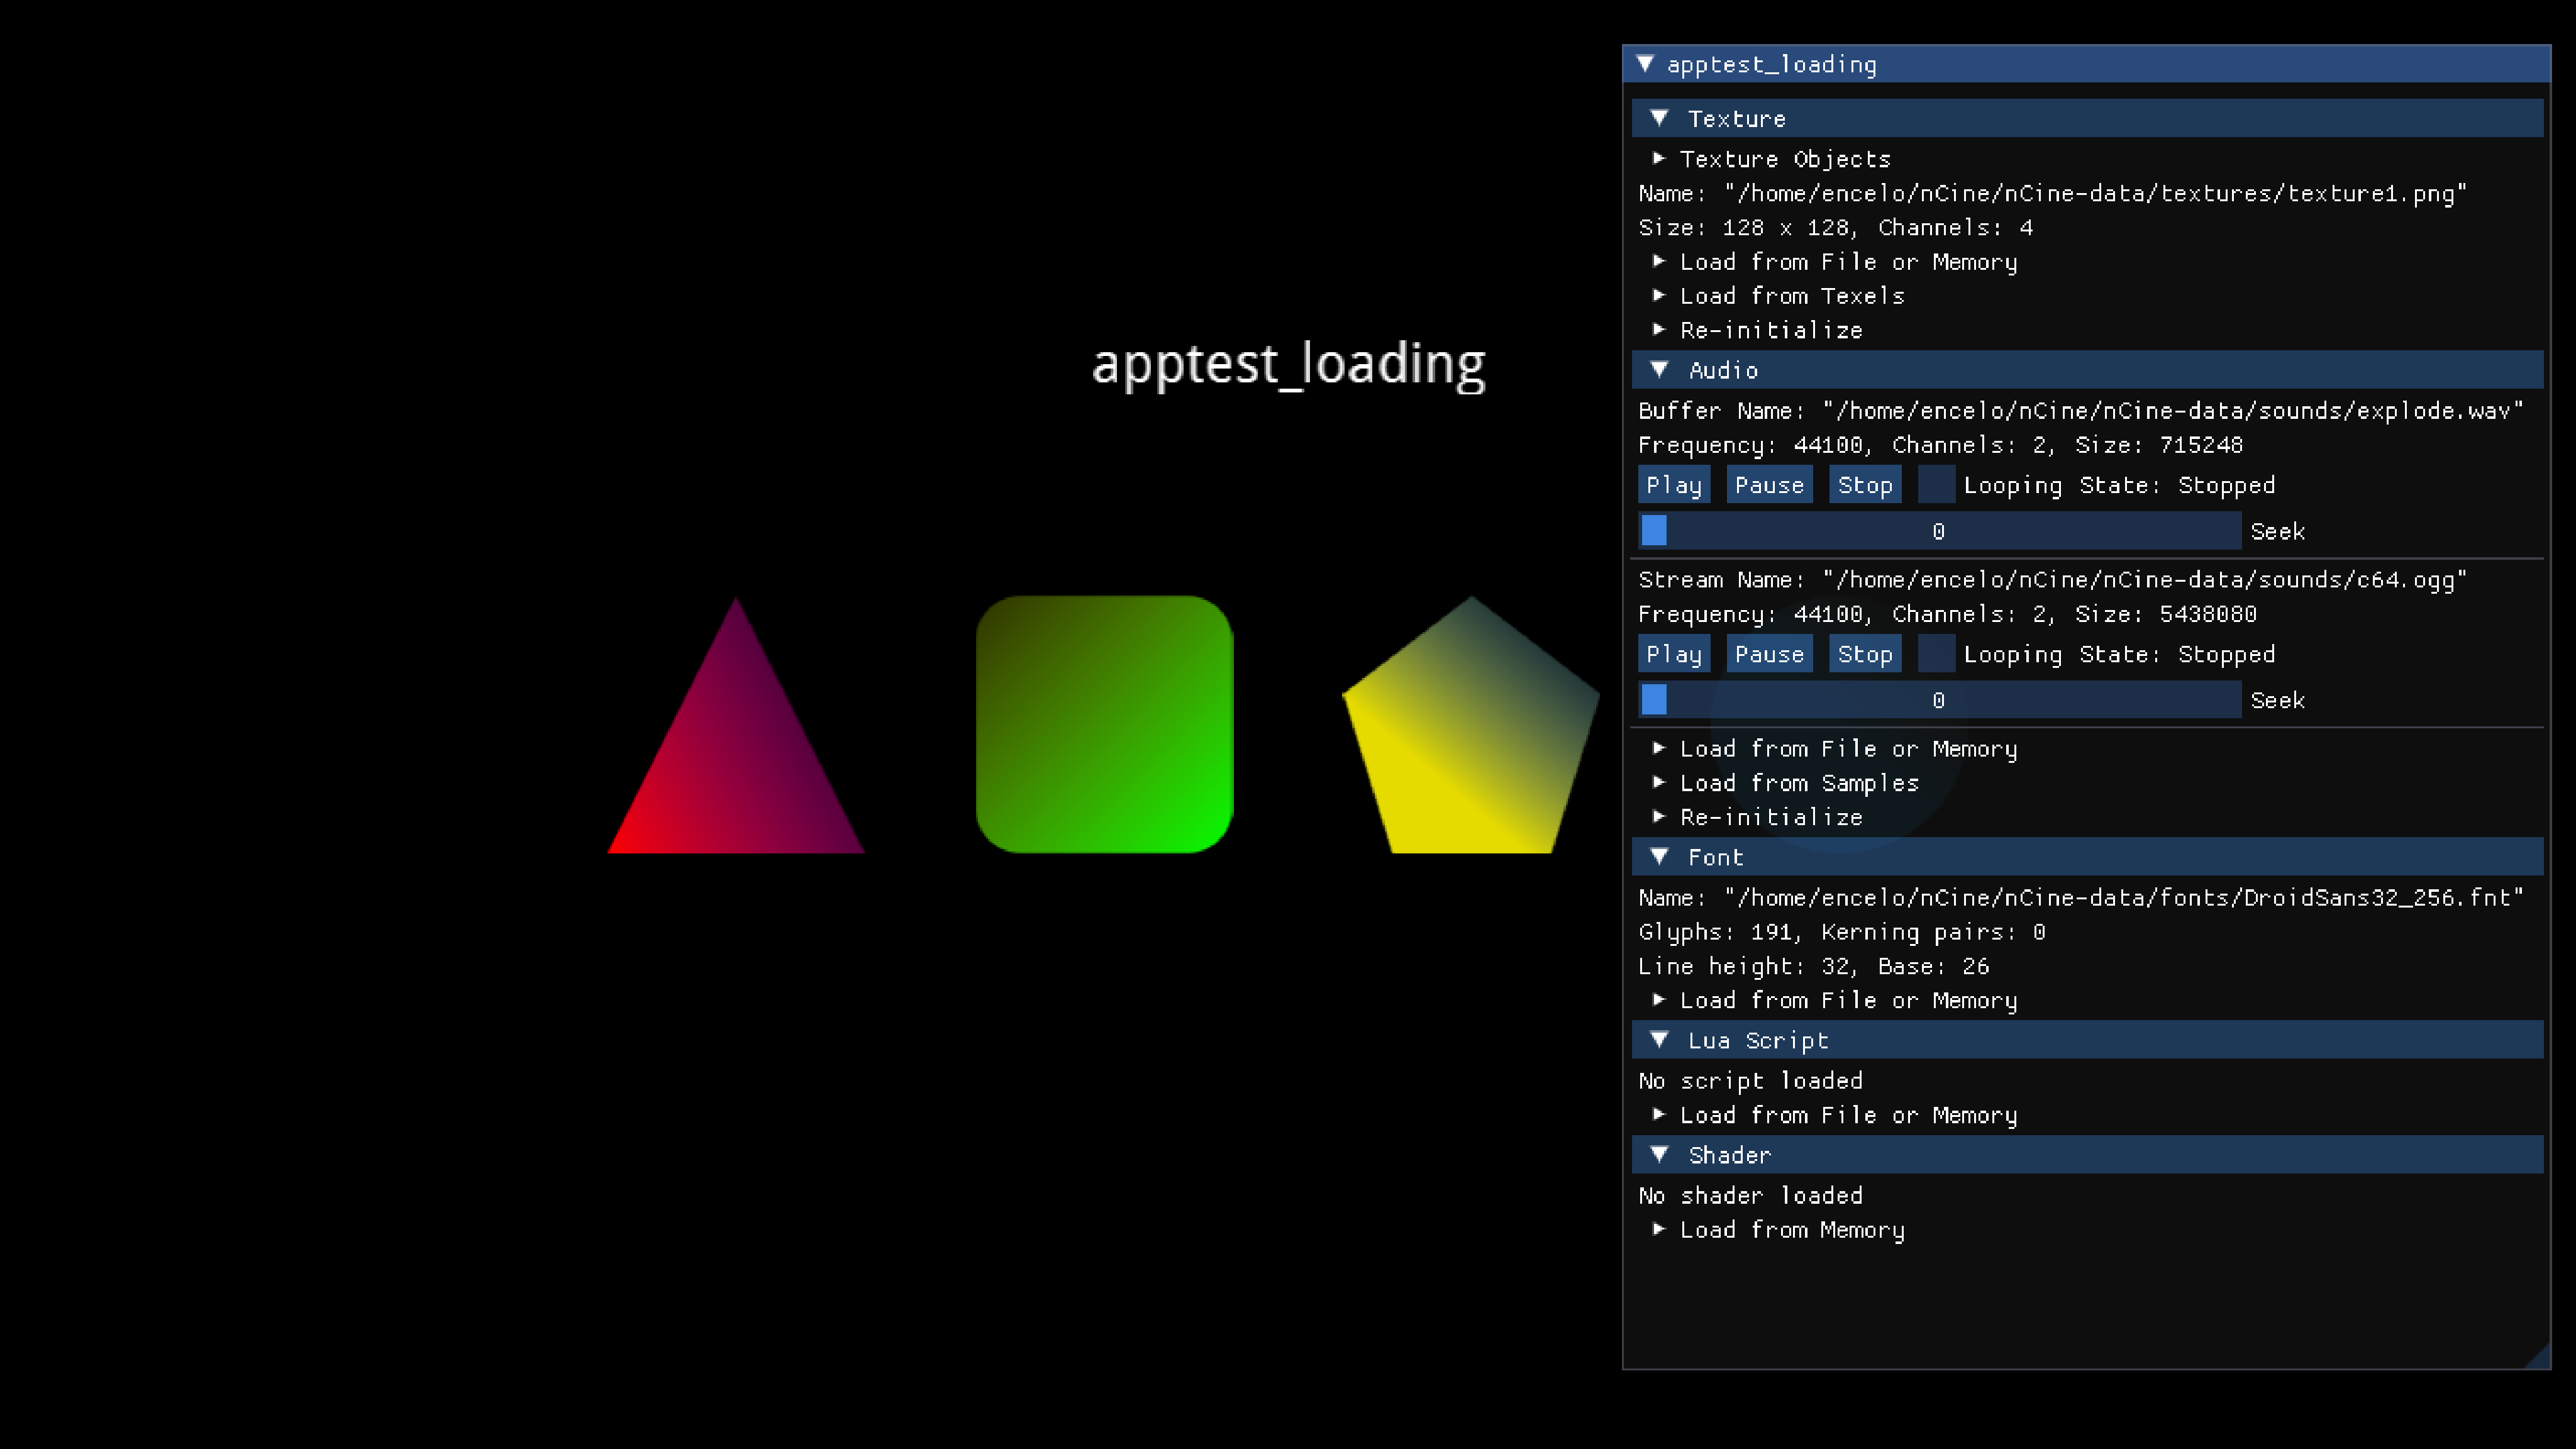Expand Load from Memory under Shader

(x=1660, y=1229)
